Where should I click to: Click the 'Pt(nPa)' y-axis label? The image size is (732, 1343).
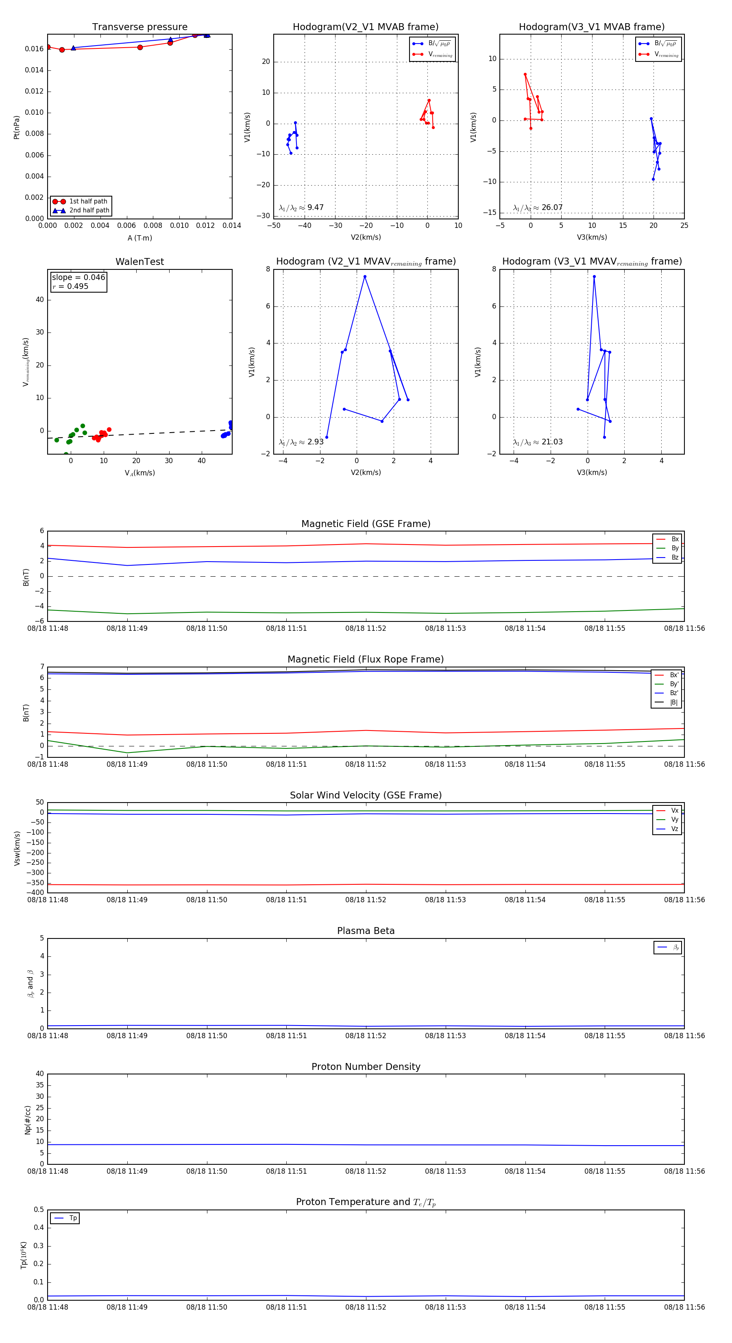click(x=17, y=127)
